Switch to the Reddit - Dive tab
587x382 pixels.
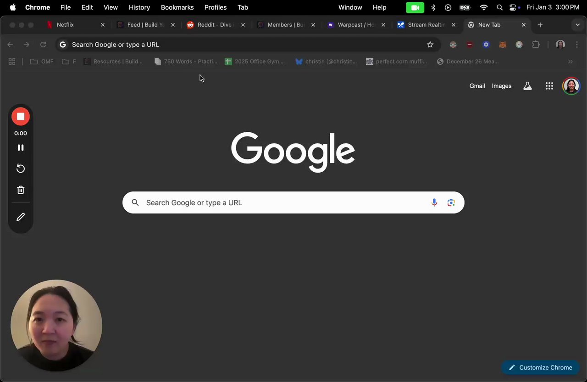pyautogui.click(x=216, y=25)
